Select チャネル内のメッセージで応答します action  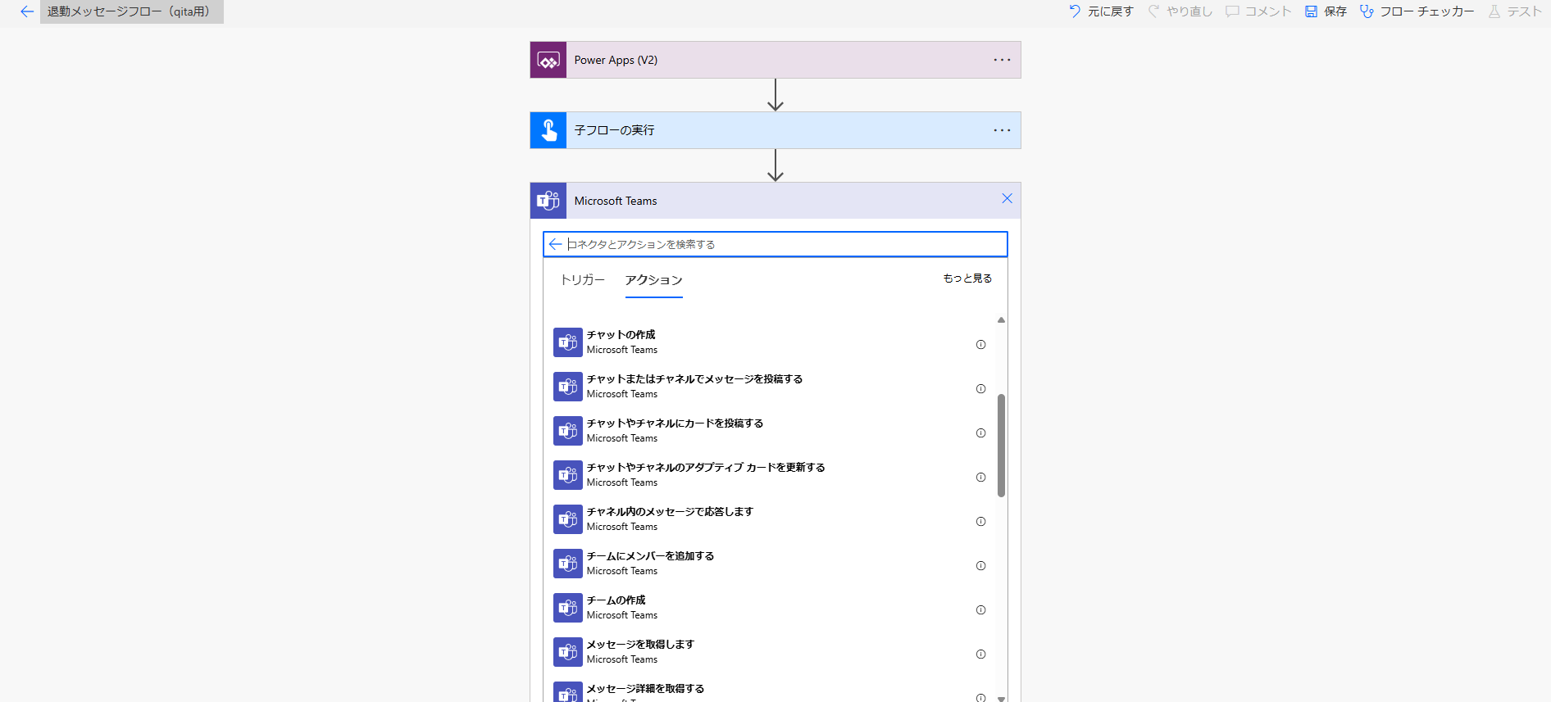(769, 519)
